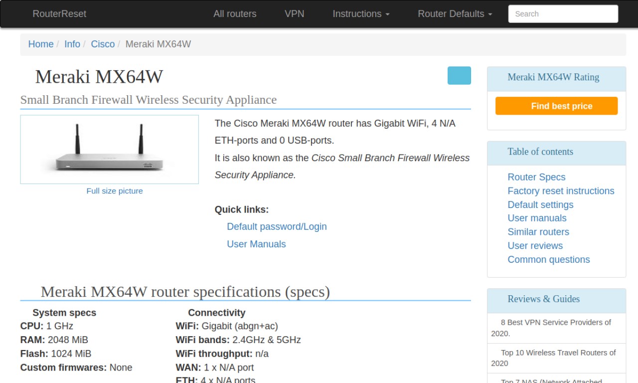Viewport: 638px width, 383px height.
Task: Navigate to Home breadcrumb
Action: click(x=41, y=44)
